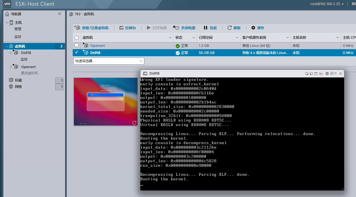Click the console window monitor icon in Ds918 title
This screenshot has width=356, height=197.
click(145, 73)
